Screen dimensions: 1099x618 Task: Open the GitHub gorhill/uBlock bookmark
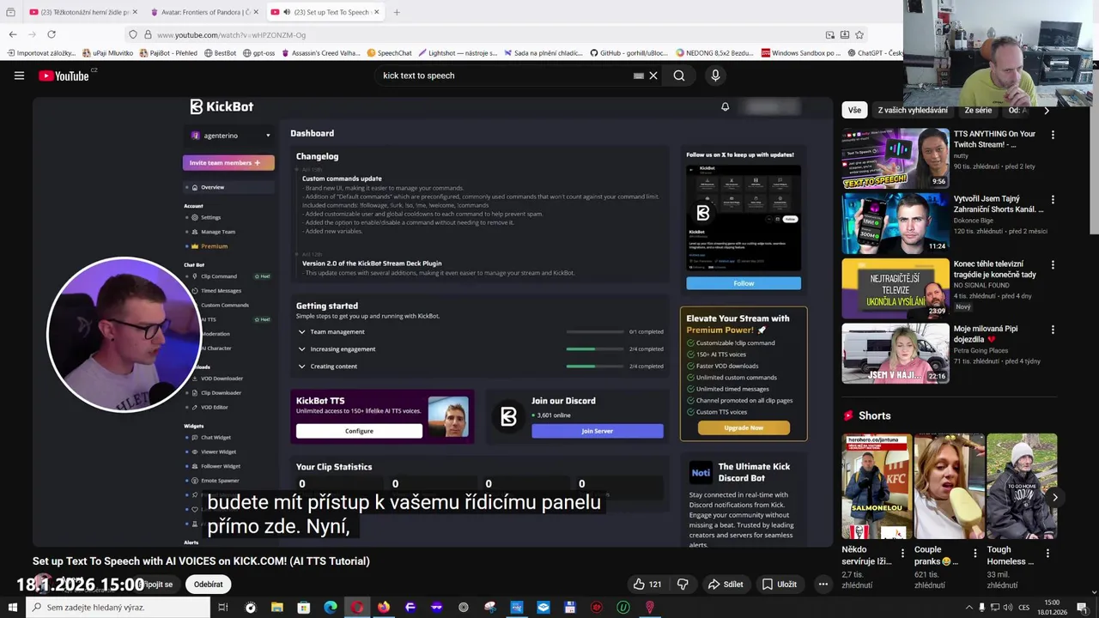[x=629, y=53]
